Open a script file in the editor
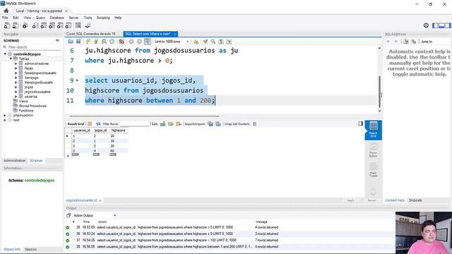452x254 pixels. pos(71,42)
